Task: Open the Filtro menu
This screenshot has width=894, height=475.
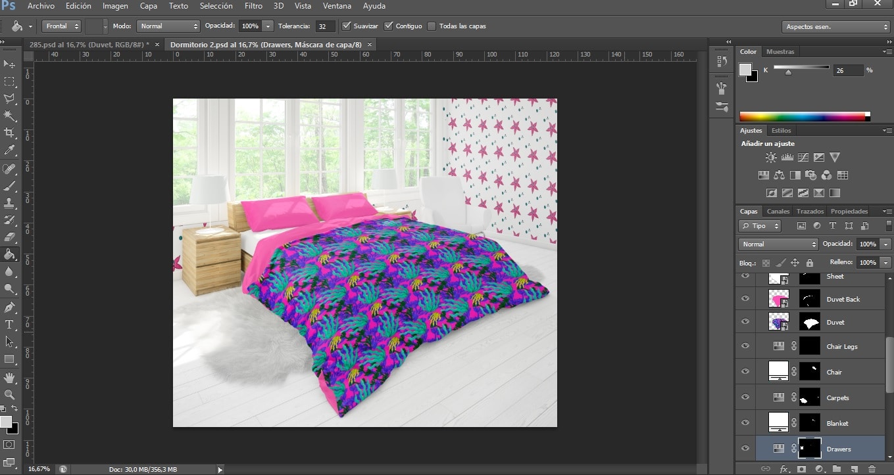Action: [x=253, y=6]
